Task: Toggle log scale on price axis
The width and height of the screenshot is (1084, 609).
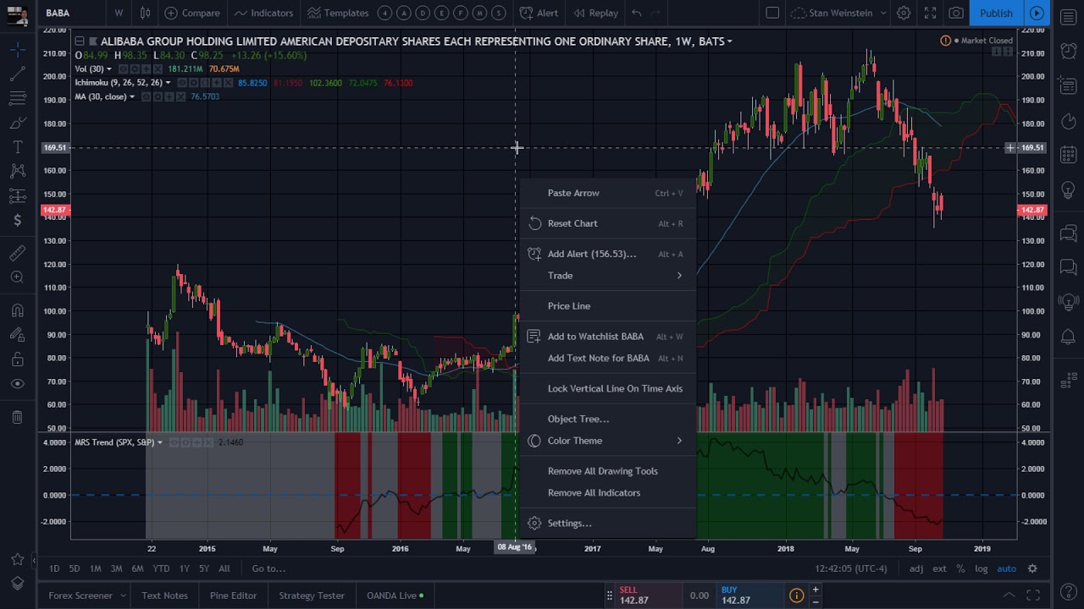Action: point(981,568)
